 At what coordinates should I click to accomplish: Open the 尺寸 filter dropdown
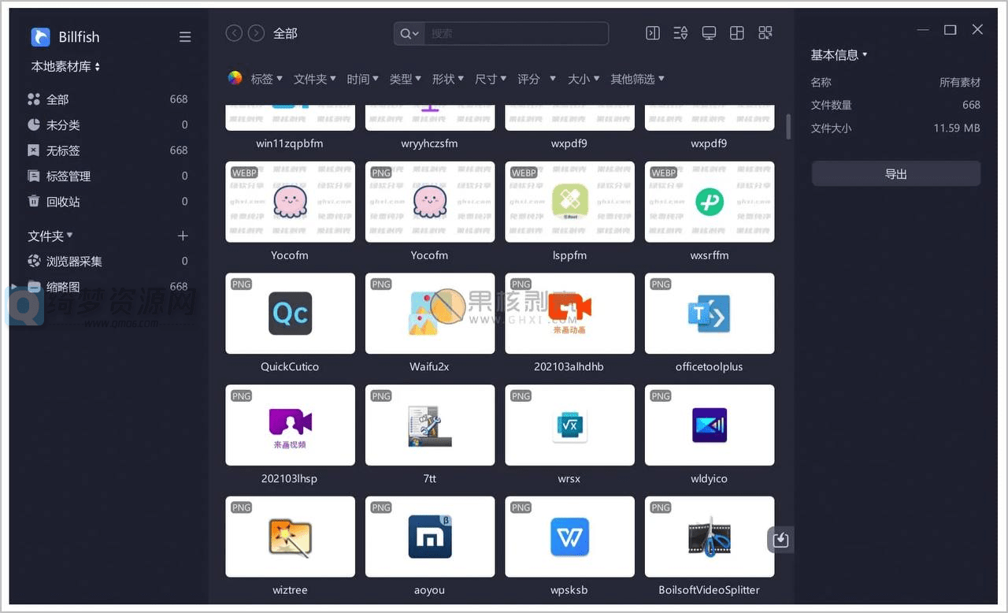(x=490, y=79)
